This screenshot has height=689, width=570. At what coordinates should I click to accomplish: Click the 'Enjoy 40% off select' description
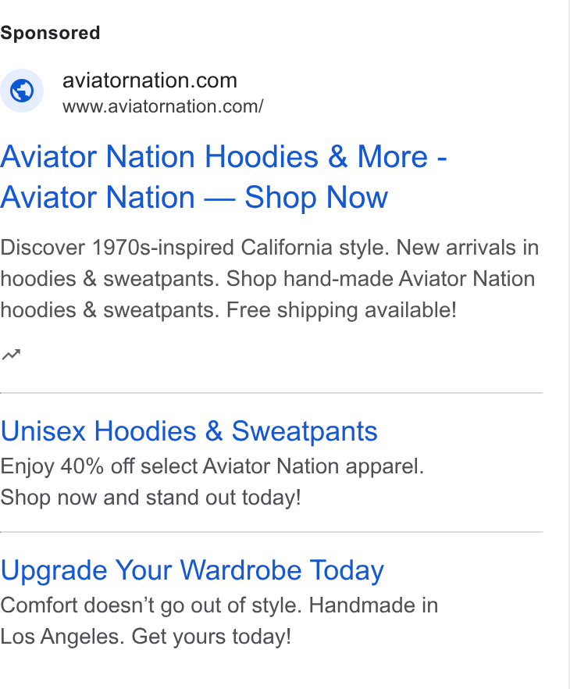[212, 466]
